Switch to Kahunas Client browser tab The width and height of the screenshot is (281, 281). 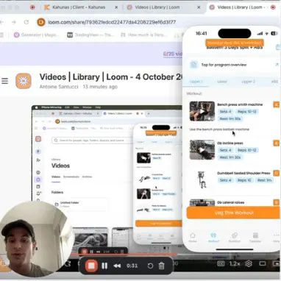pyautogui.click(x=79, y=7)
